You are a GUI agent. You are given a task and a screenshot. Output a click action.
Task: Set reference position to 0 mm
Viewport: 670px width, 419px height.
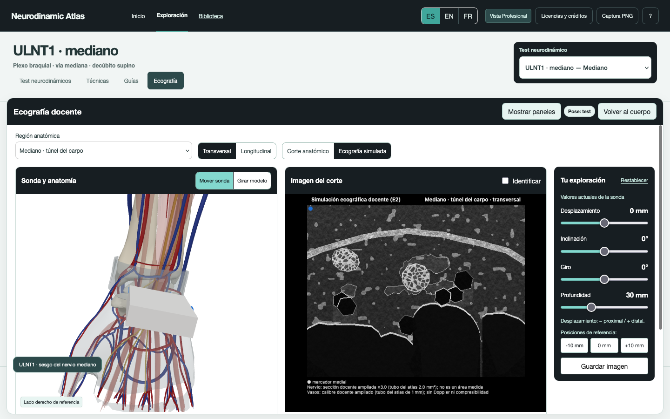click(x=604, y=345)
